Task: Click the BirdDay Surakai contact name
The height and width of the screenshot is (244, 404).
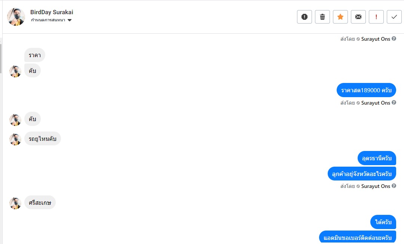Action: (x=52, y=12)
